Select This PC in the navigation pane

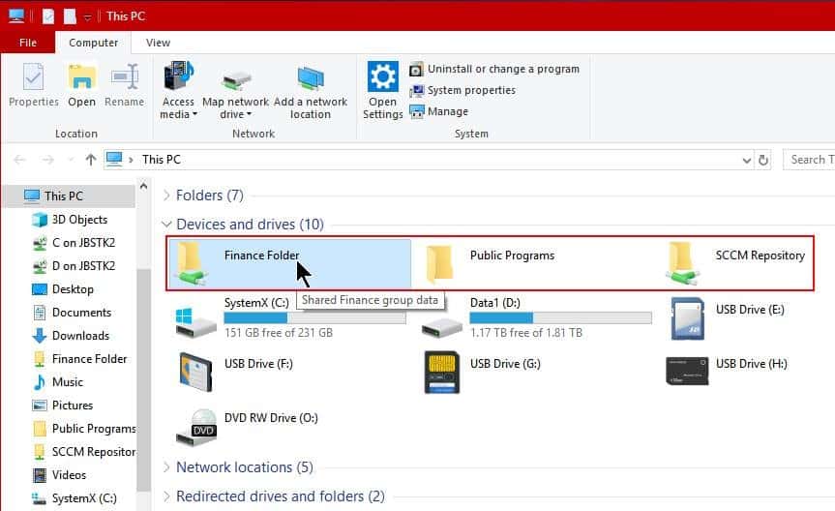(68, 196)
